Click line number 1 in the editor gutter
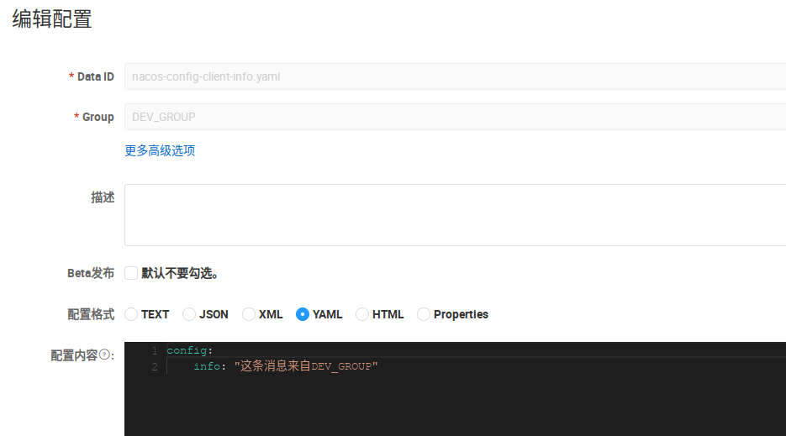 154,350
